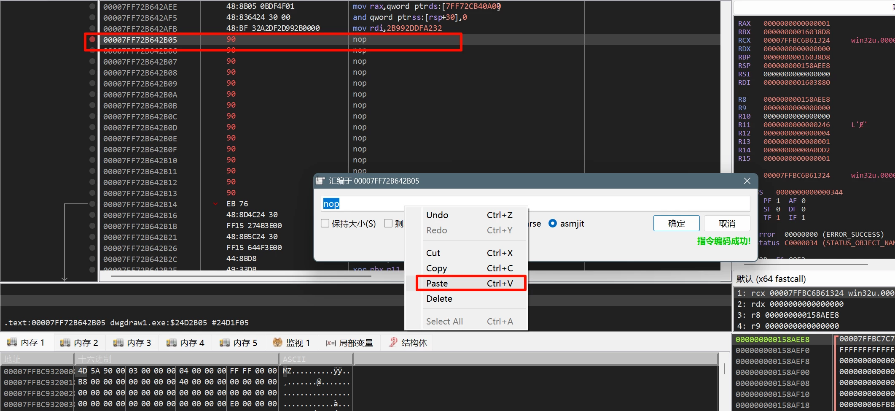Switch to the 内存 2 tab
The width and height of the screenshot is (895, 411).
[x=79, y=343]
